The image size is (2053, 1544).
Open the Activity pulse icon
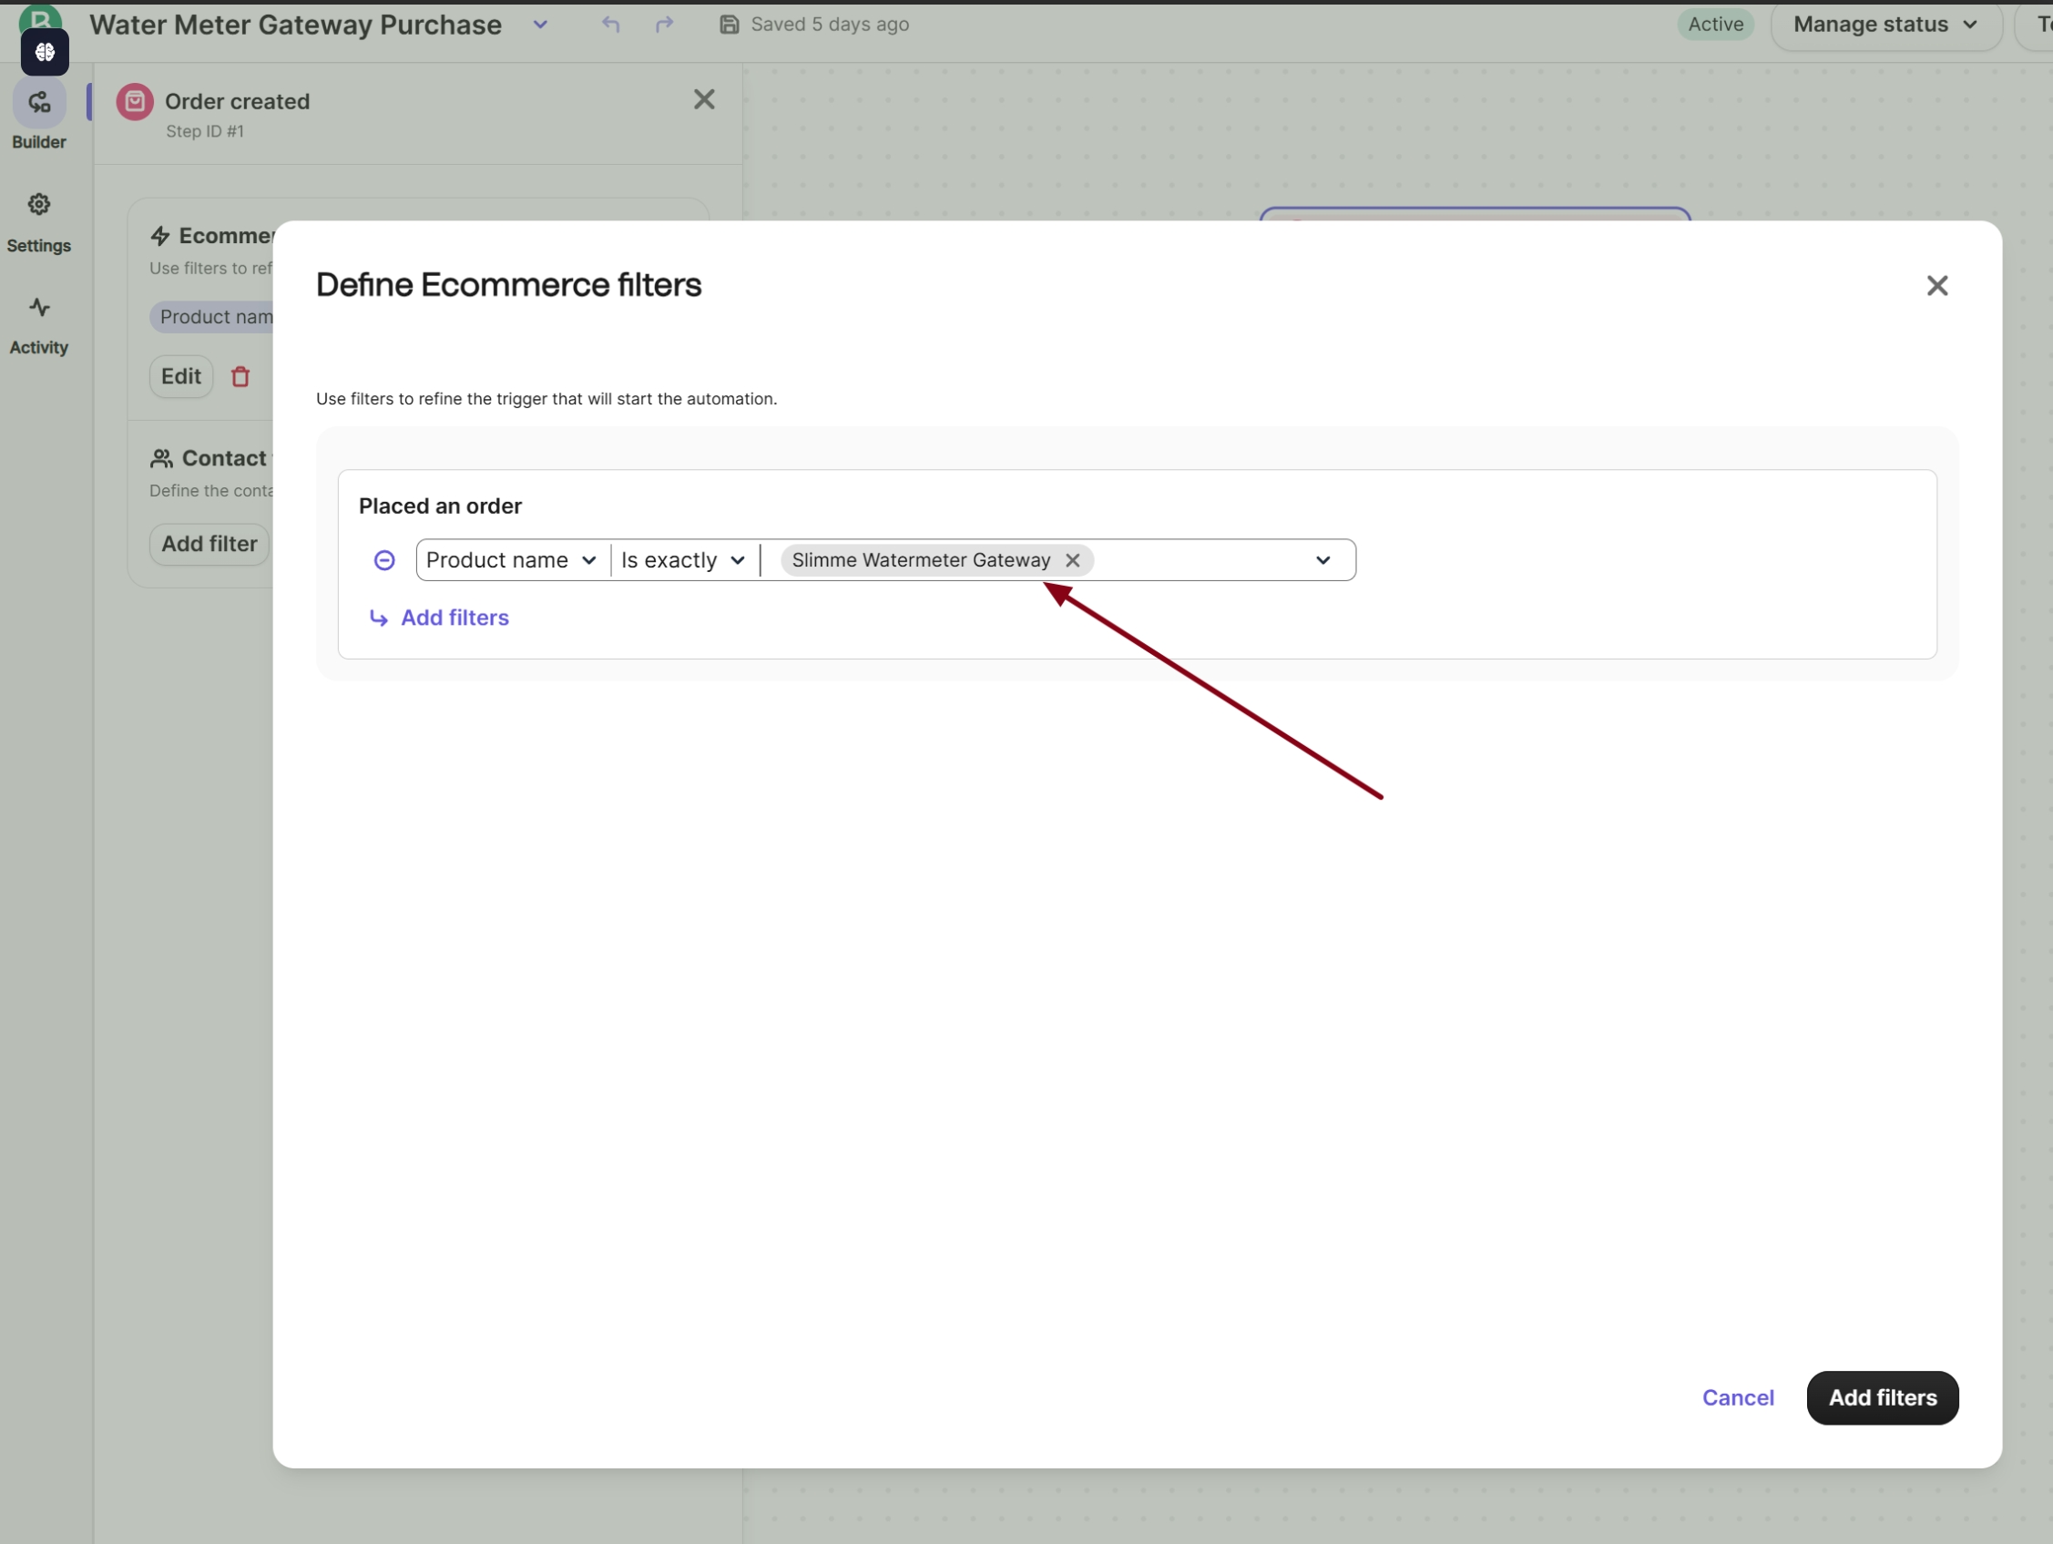(39, 307)
